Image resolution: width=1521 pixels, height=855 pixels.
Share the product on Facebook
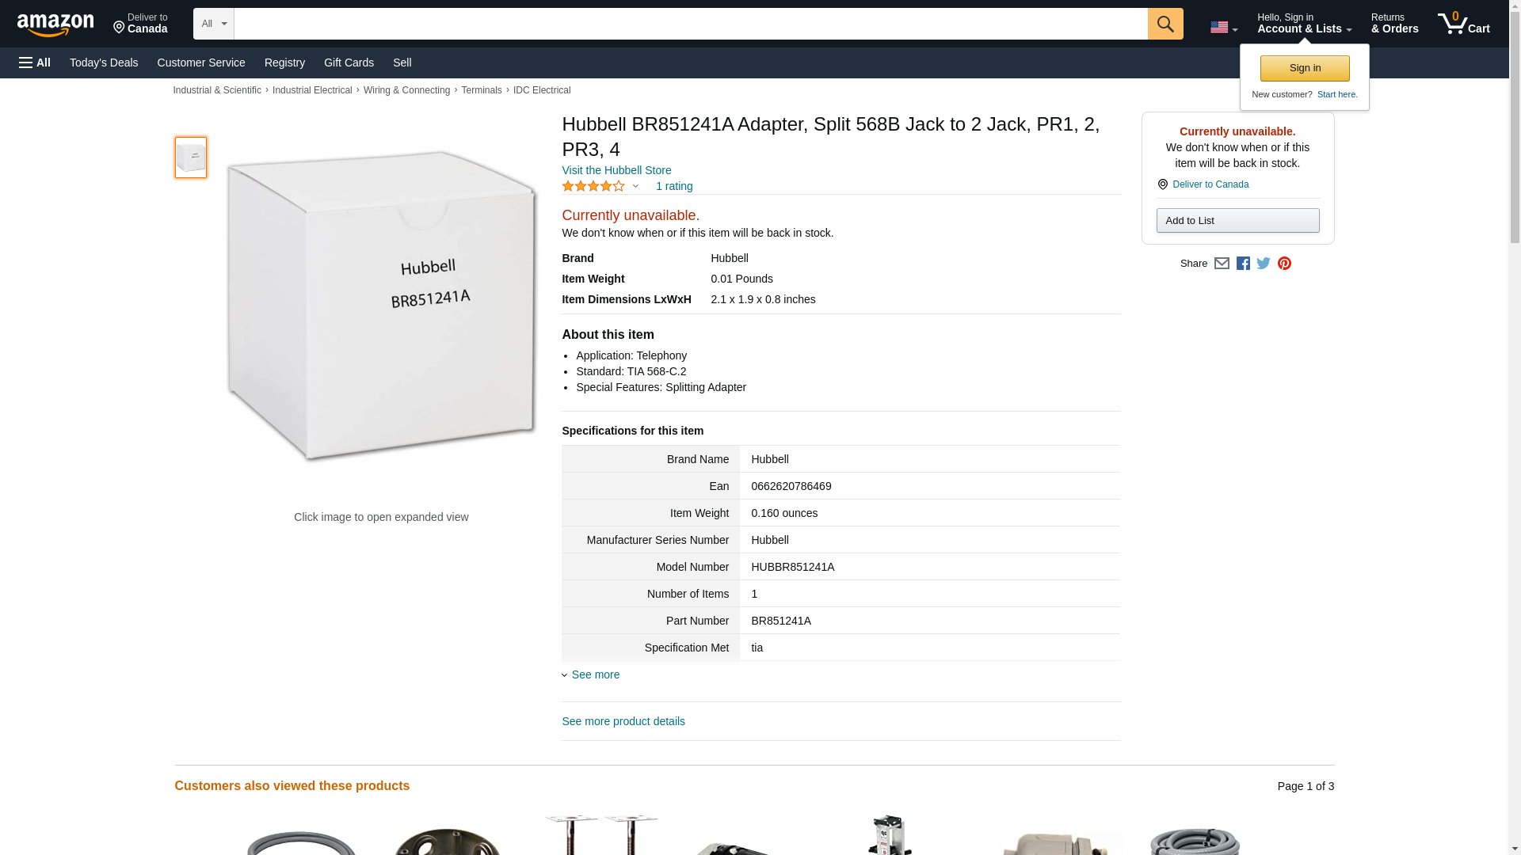pos(1243,264)
